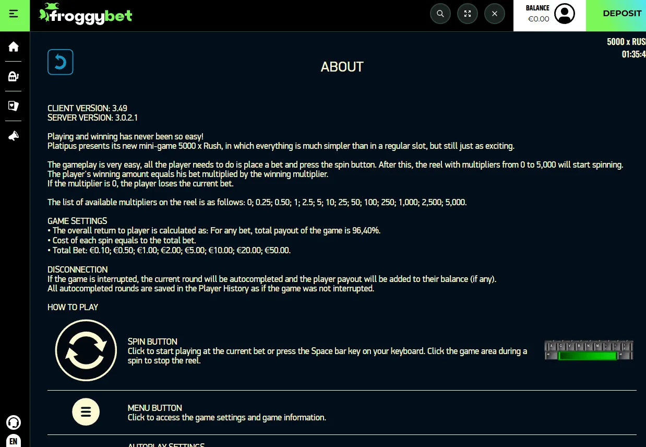The width and height of the screenshot is (646, 447).
Task: Click the round menu button illustration
Action: pyautogui.click(x=86, y=412)
